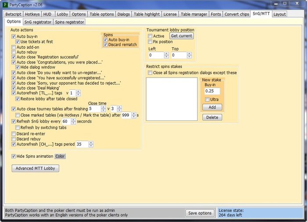The width and height of the screenshot is (307, 222).
Task: Open the Fonts tab
Action: [216, 14]
